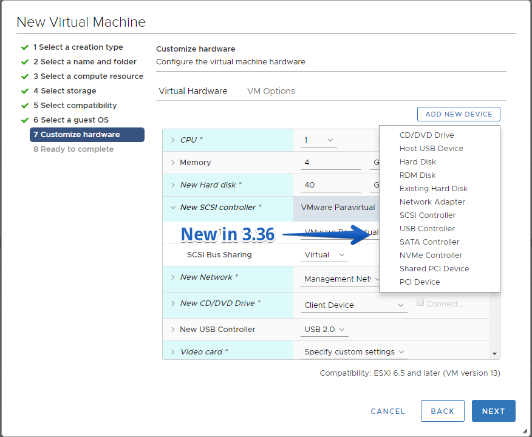Click the hardware list scrollbar down arrow
Viewport: 532px width, 437px height.
(x=495, y=354)
